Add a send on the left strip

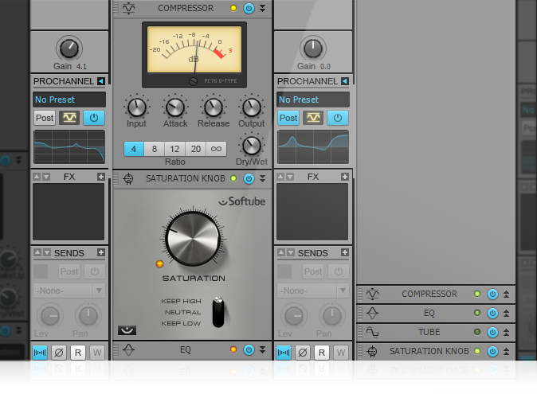pyautogui.click(x=101, y=252)
